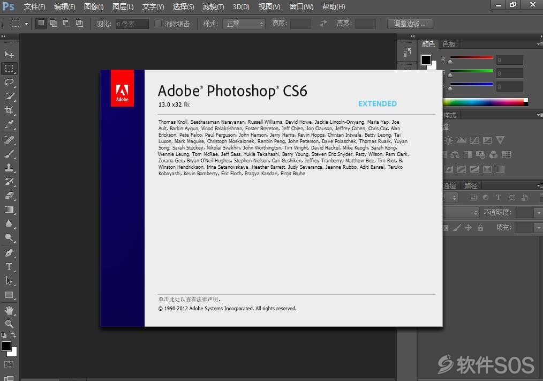Open the Window menu
543x381 pixels.
point(301,6)
